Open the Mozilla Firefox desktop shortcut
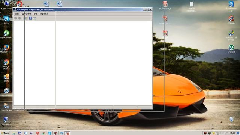 click(6, 49)
